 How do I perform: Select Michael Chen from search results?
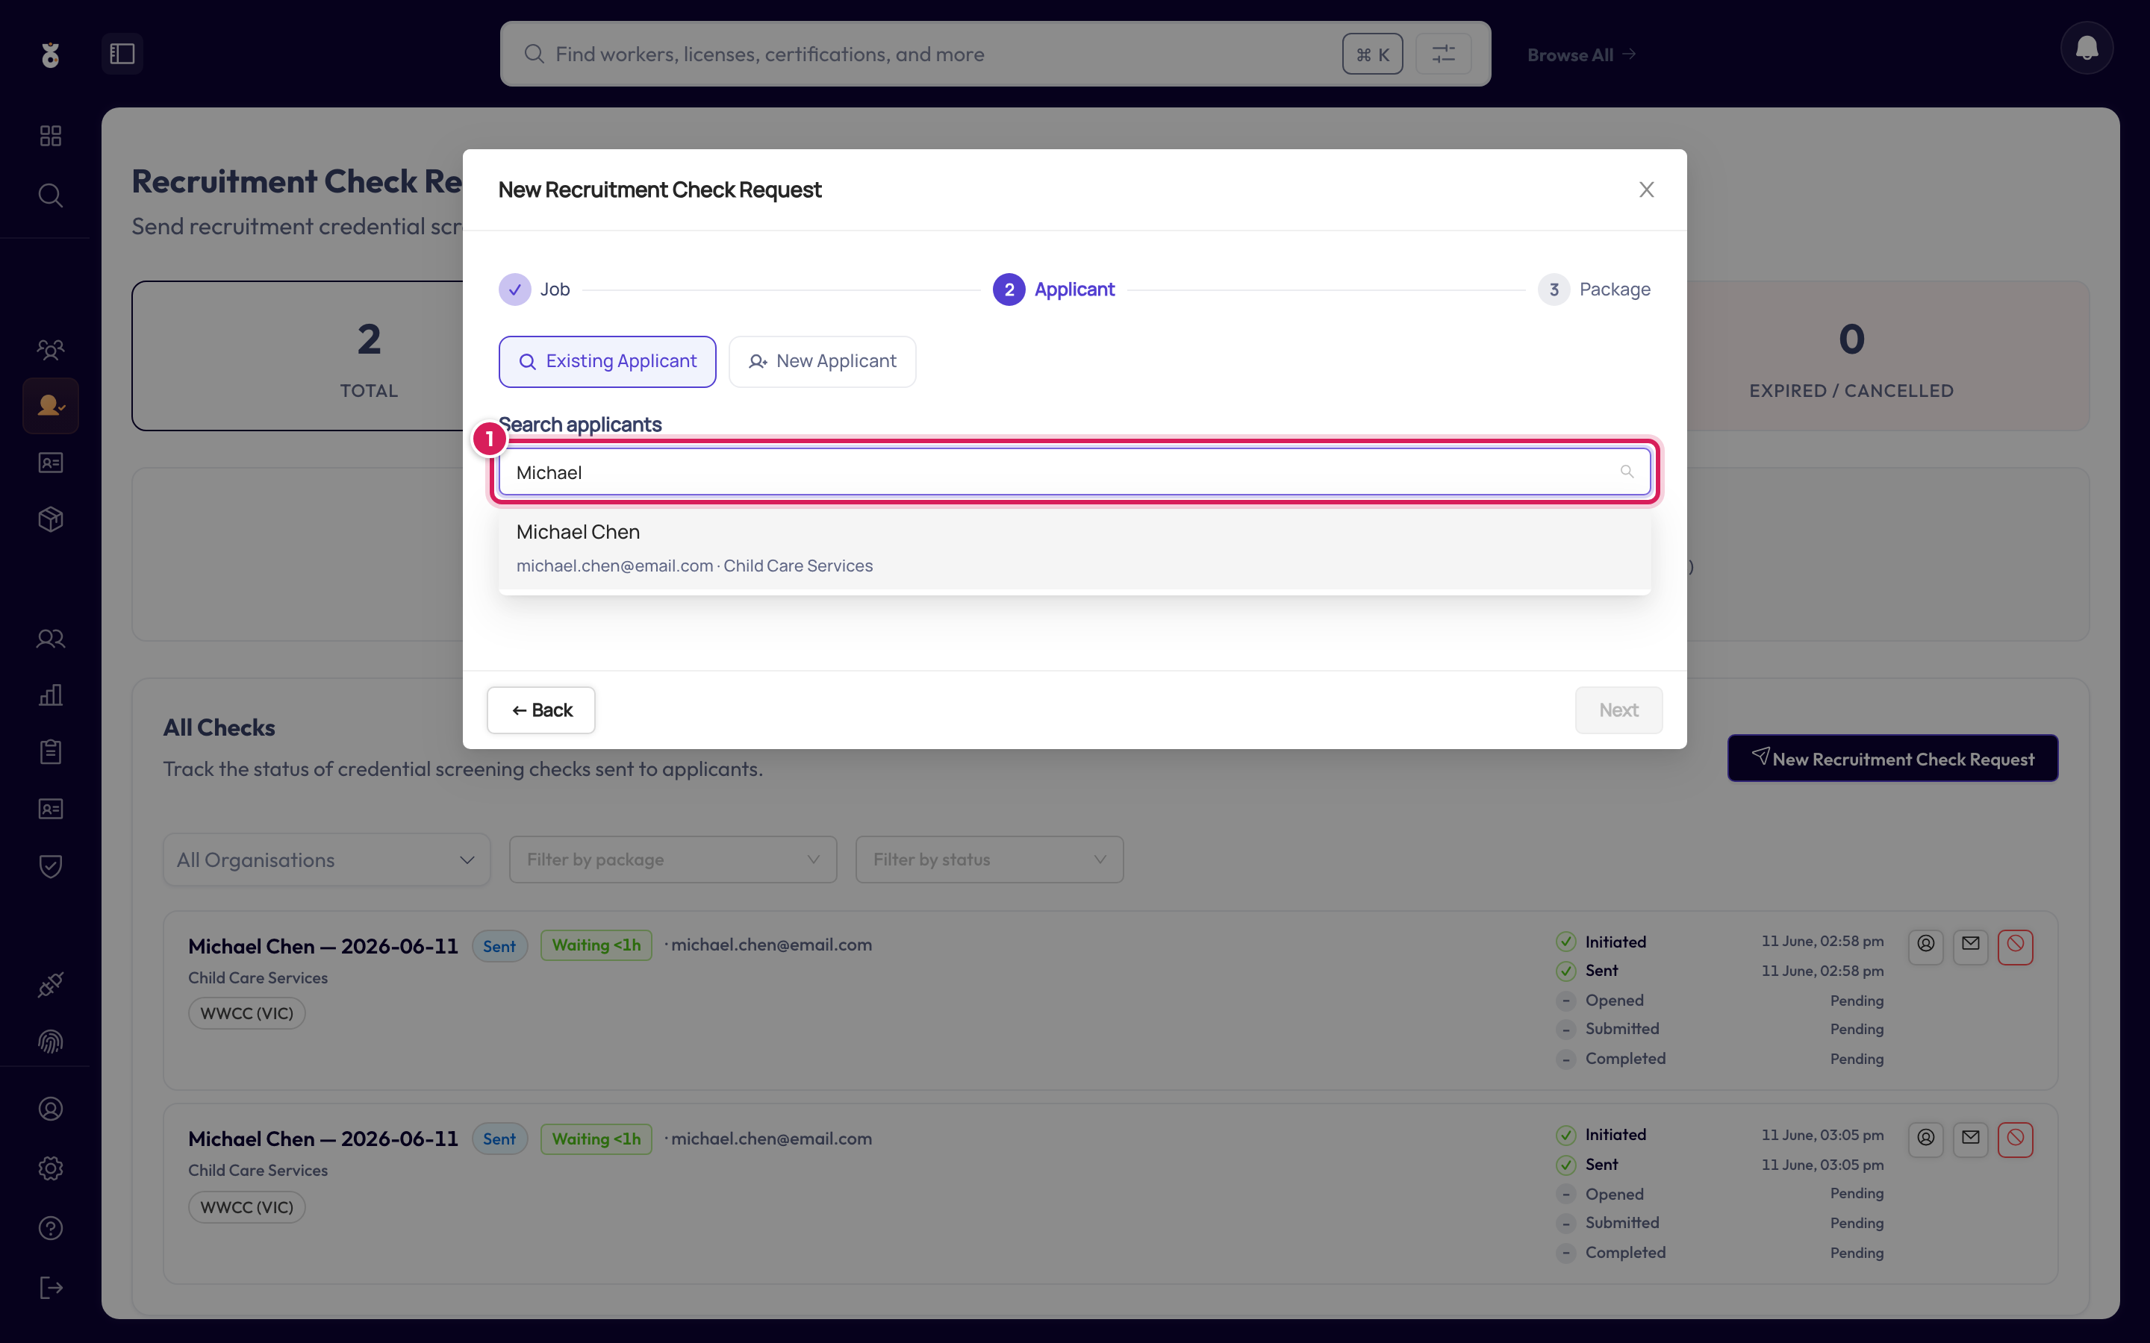[1074, 547]
